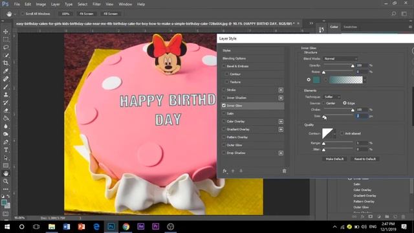The image size is (414, 233).
Task: Click the Contour thumbnail preview
Action: [327, 134]
